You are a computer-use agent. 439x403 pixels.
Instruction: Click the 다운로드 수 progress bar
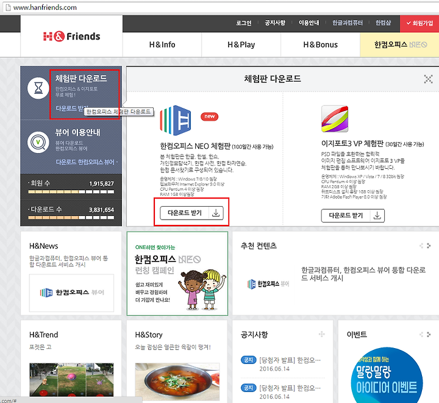71,218
